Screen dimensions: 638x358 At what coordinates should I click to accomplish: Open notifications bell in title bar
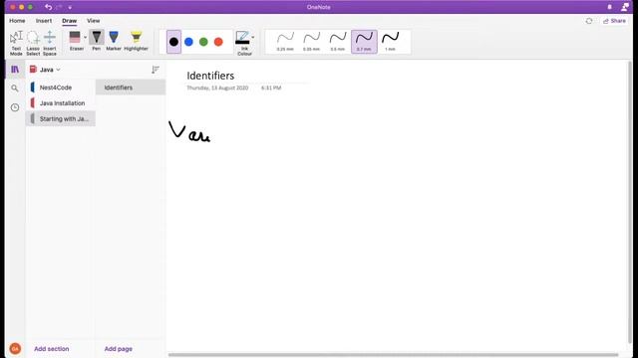click(609, 7)
